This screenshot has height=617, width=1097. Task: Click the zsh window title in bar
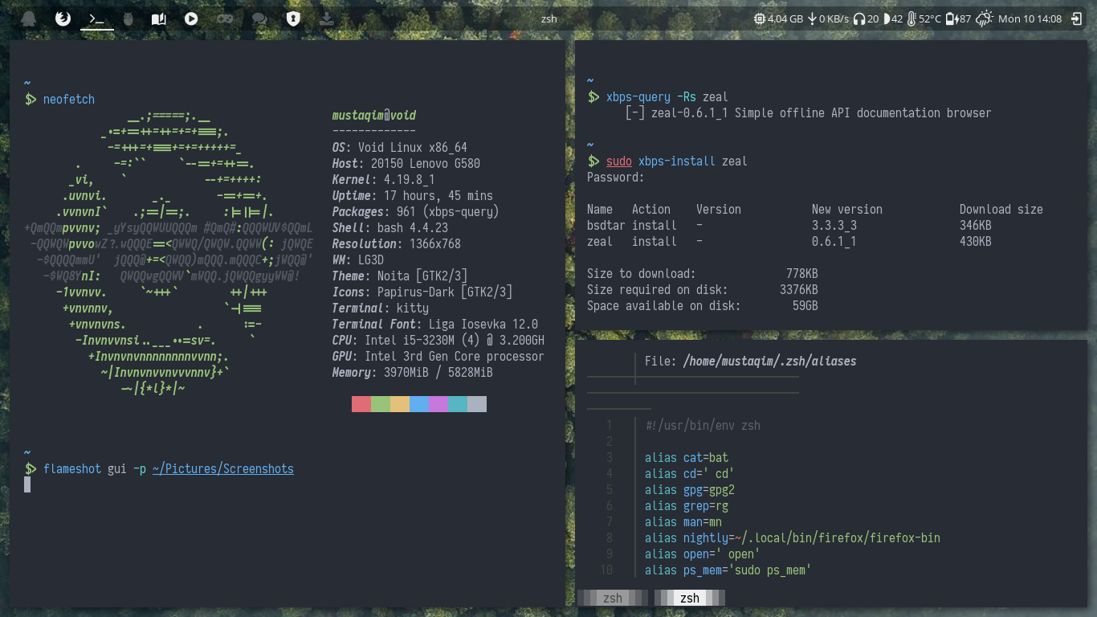(x=548, y=18)
